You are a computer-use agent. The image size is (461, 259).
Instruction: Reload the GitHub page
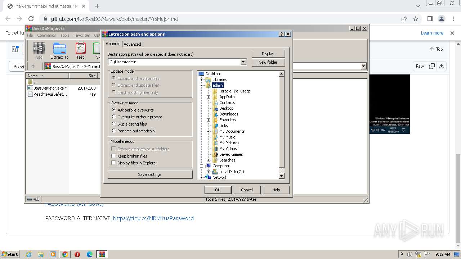31,19
